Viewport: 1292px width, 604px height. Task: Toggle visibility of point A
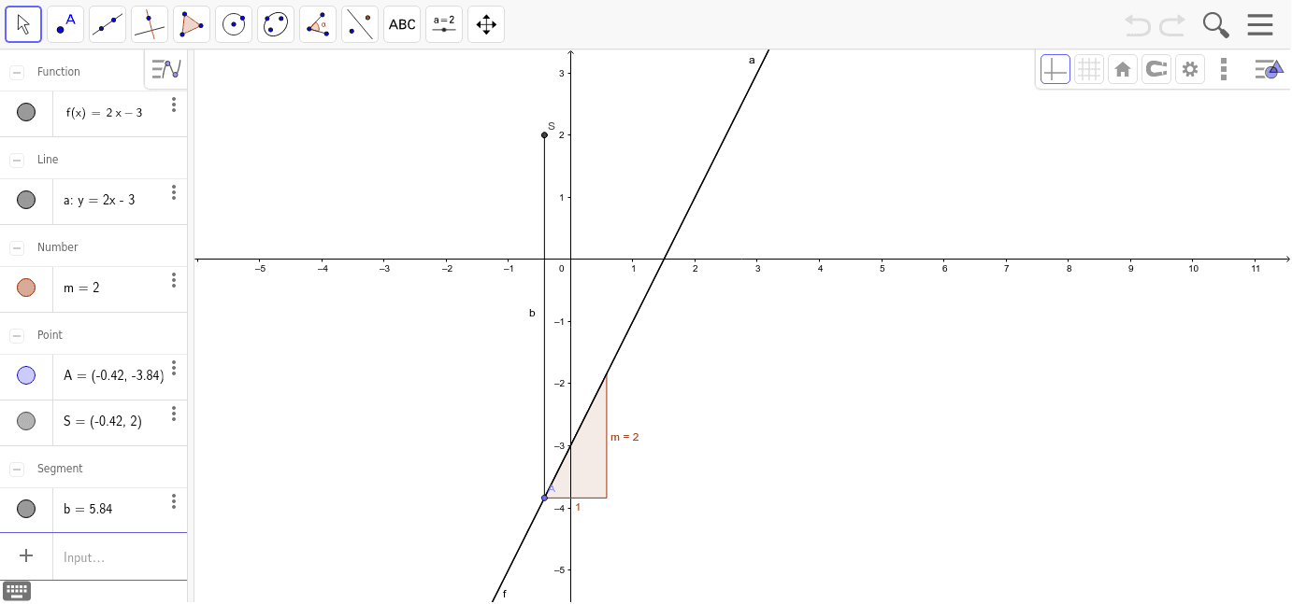click(x=26, y=375)
